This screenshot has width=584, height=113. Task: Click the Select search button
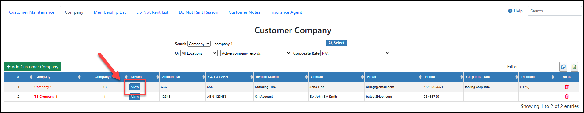pyautogui.click(x=336, y=43)
